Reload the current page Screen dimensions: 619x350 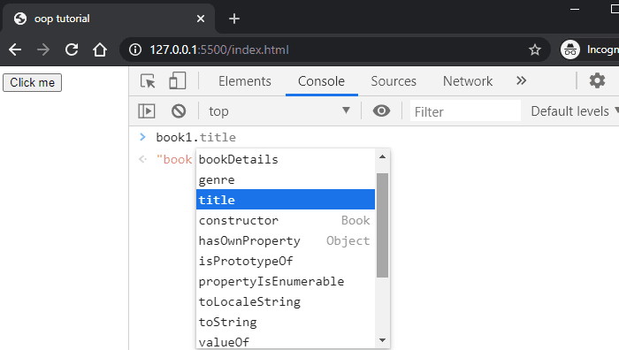pyautogui.click(x=72, y=49)
